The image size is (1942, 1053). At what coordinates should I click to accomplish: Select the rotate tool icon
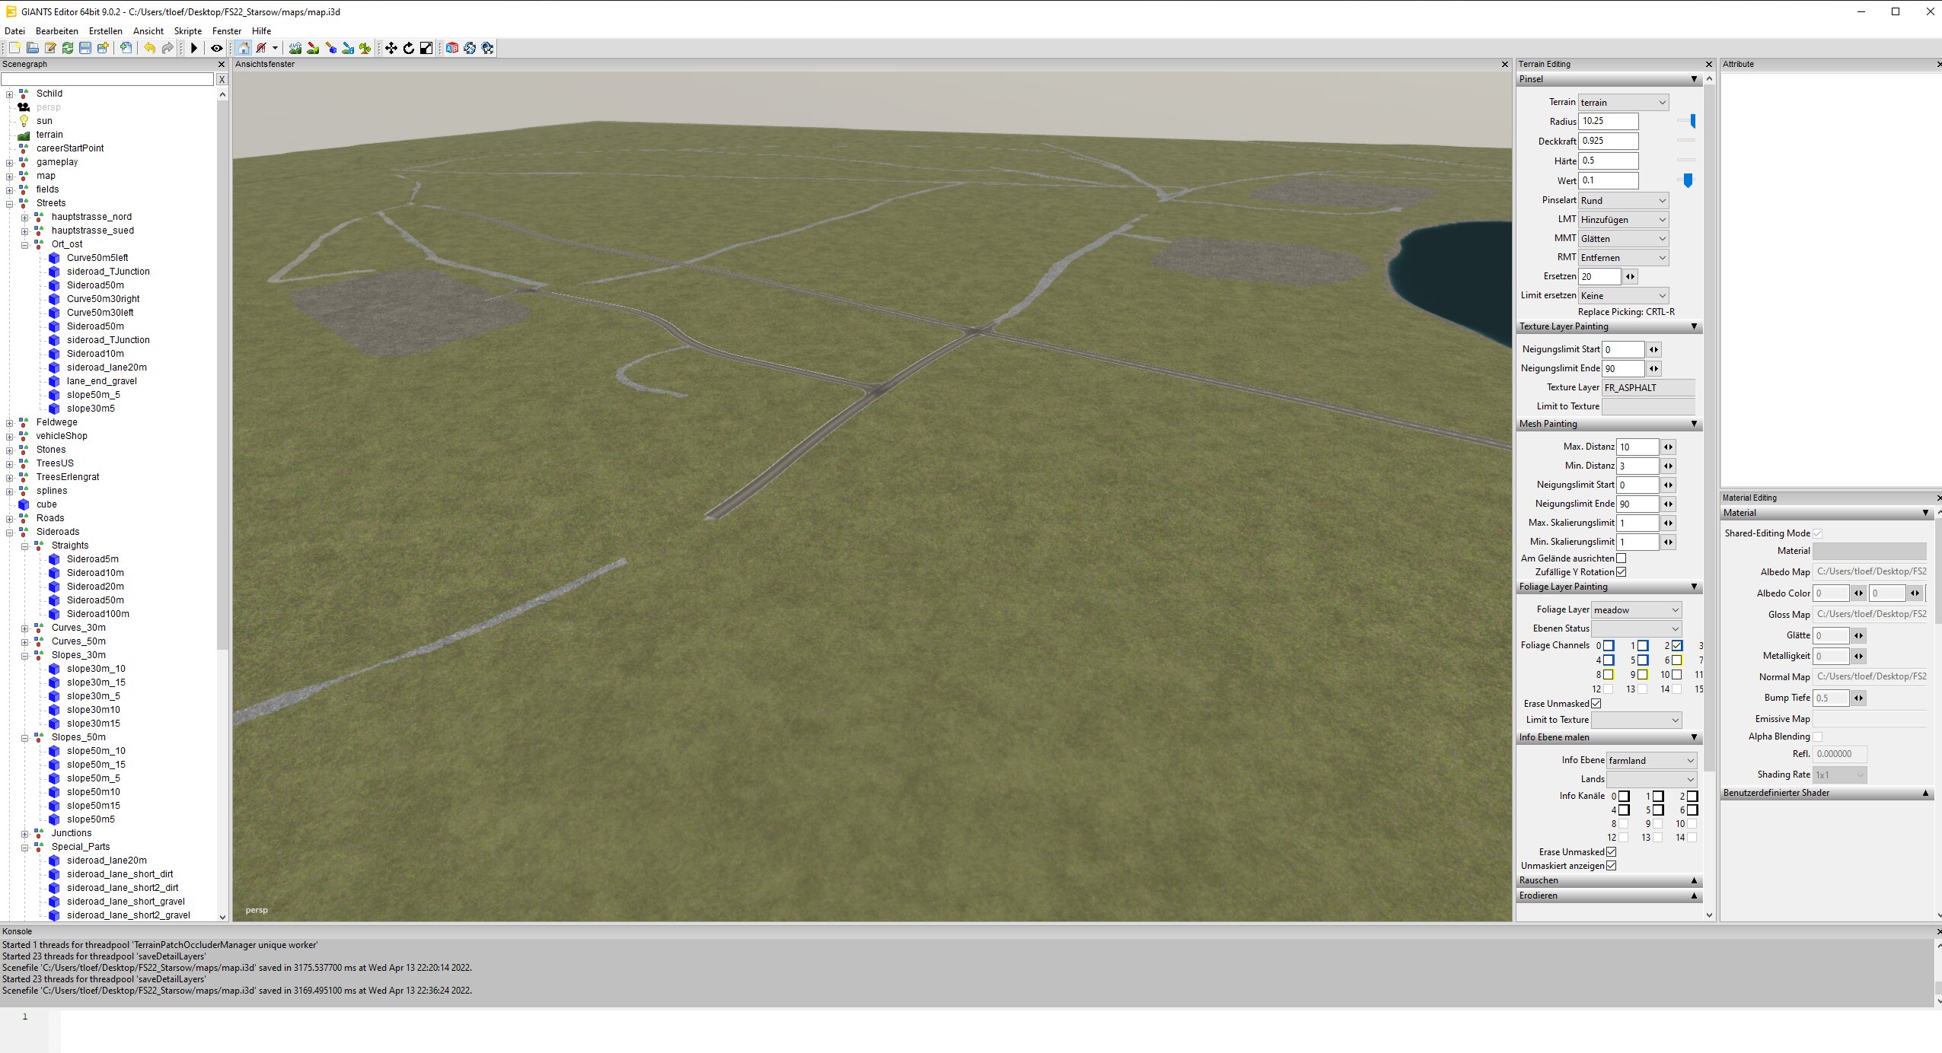pyautogui.click(x=409, y=48)
